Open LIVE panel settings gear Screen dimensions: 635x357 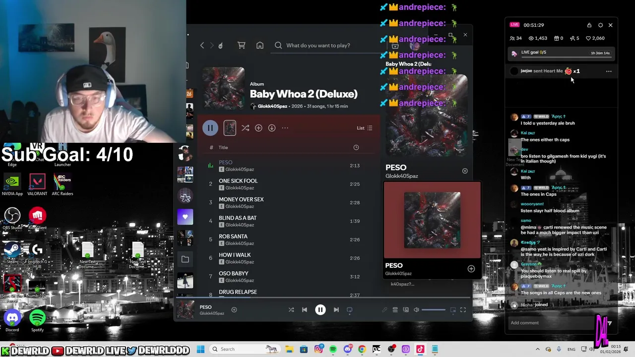(x=600, y=25)
